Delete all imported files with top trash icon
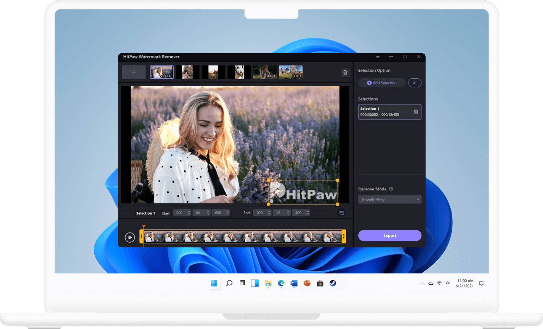Screen dimensions: 543x329 coord(345,73)
